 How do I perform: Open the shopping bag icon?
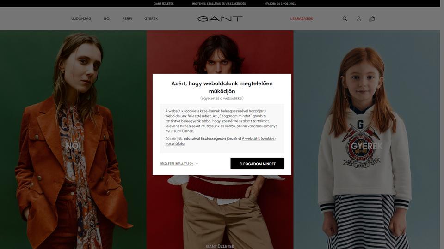coord(372,18)
